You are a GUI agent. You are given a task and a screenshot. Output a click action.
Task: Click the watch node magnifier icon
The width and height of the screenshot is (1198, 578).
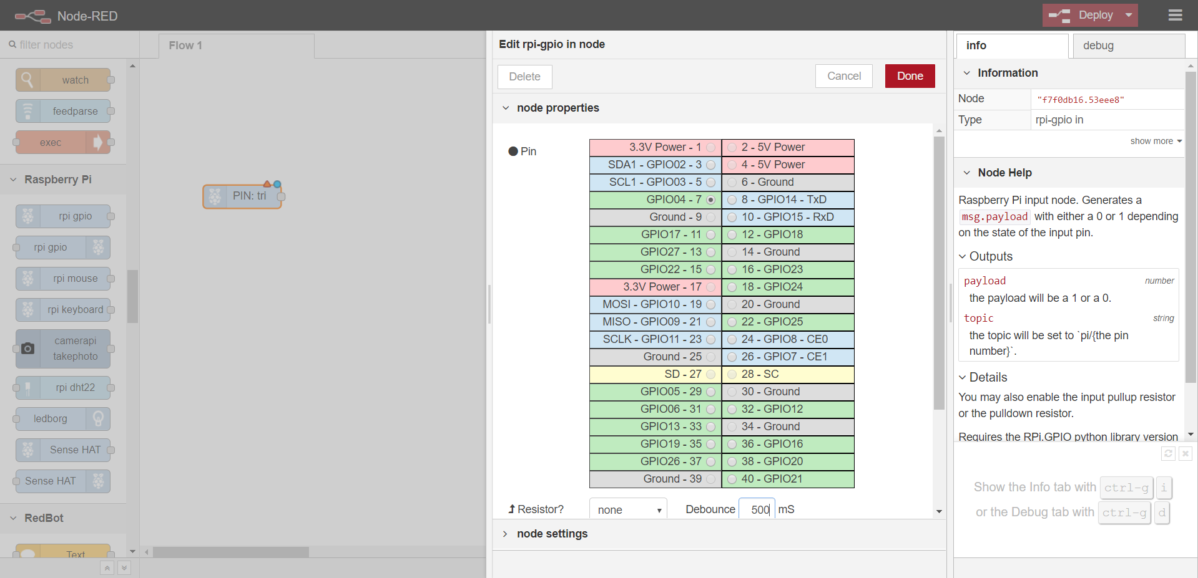click(x=27, y=80)
